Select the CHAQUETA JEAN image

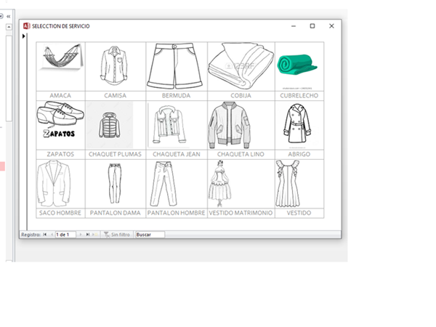[169, 124]
